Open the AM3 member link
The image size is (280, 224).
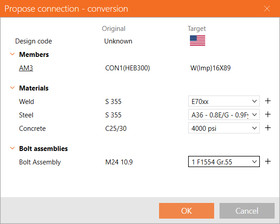pos(26,68)
